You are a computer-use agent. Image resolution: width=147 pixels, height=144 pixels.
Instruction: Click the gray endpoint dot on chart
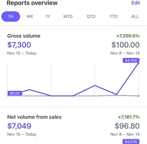pyautogui.click(x=138, y=96)
